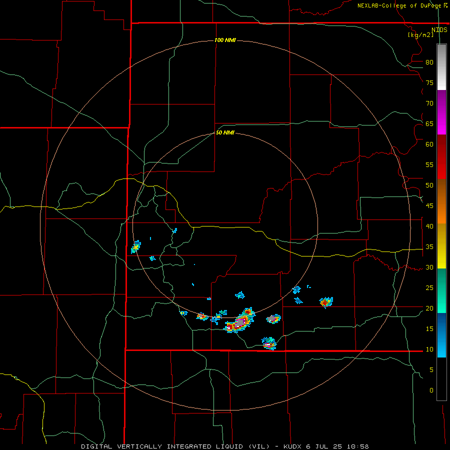Click the scale value 15

click(x=429, y=329)
